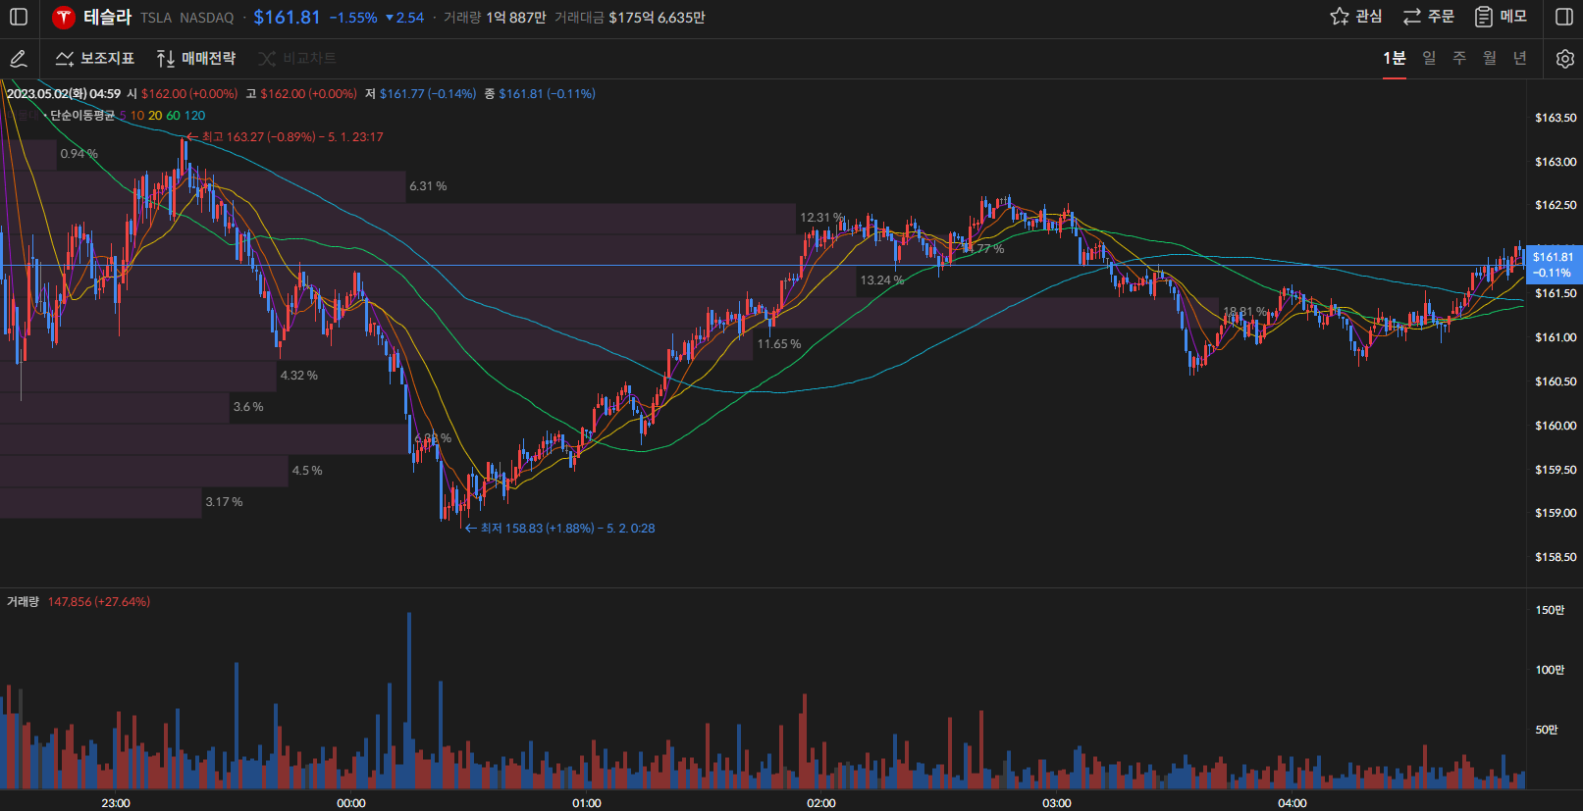1583x811 pixels.
Task: Select the pencil drawing tool
Action: tap(18, 59)
